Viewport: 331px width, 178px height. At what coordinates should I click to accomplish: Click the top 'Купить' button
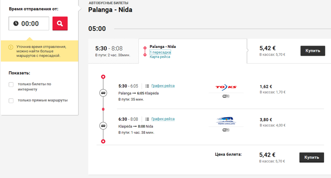click(x=312, y=51)
